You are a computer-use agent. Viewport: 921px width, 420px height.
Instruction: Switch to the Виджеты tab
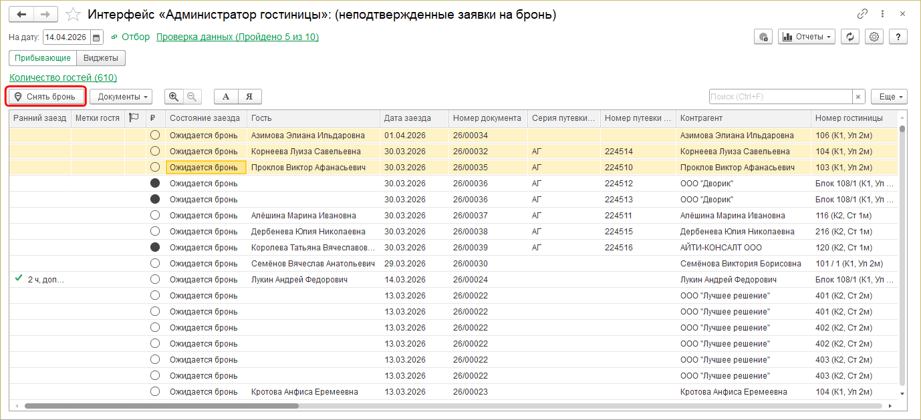pyautogui.click(x=101, y=58)
